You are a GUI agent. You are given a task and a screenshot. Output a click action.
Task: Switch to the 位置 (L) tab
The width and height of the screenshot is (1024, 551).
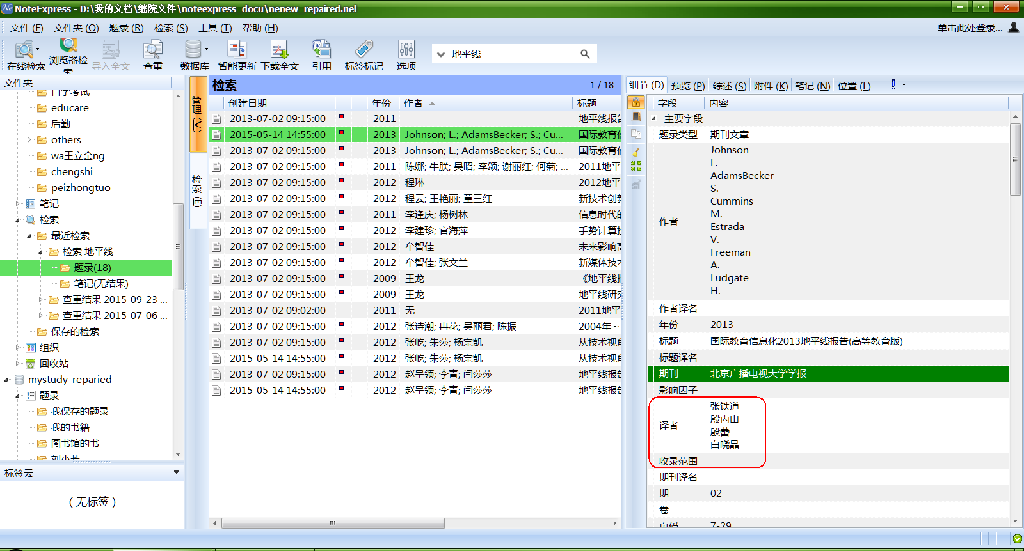click(x=854, y=86)
